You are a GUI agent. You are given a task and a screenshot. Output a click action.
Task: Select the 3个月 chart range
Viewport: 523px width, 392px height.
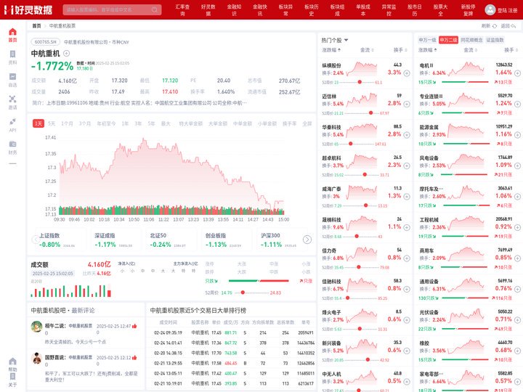tap(85, 123)
